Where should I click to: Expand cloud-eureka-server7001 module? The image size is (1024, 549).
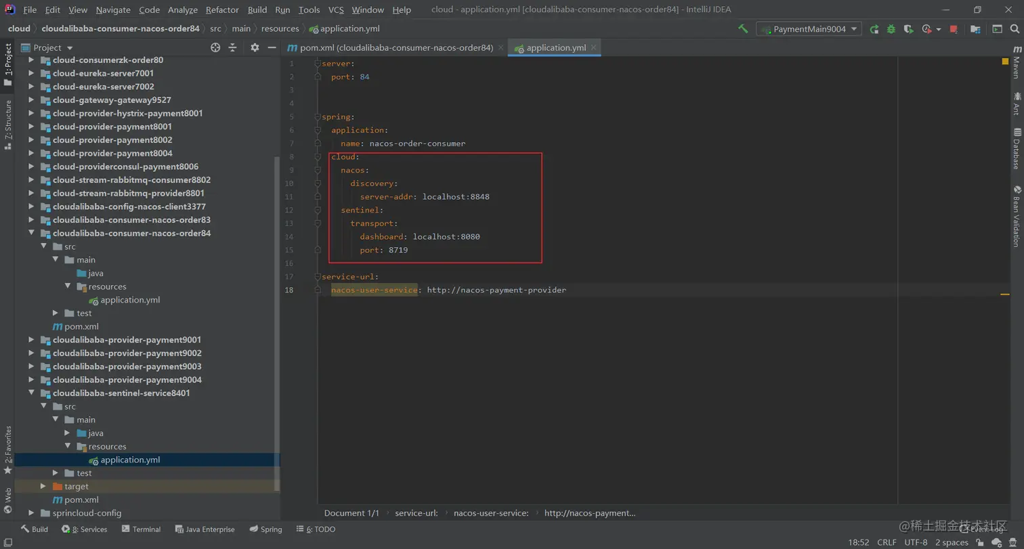(31, 73)
